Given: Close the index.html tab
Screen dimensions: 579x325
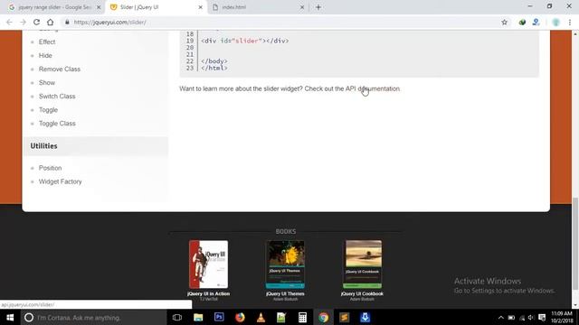Looking at the screenshot, I should click(302, 7).
